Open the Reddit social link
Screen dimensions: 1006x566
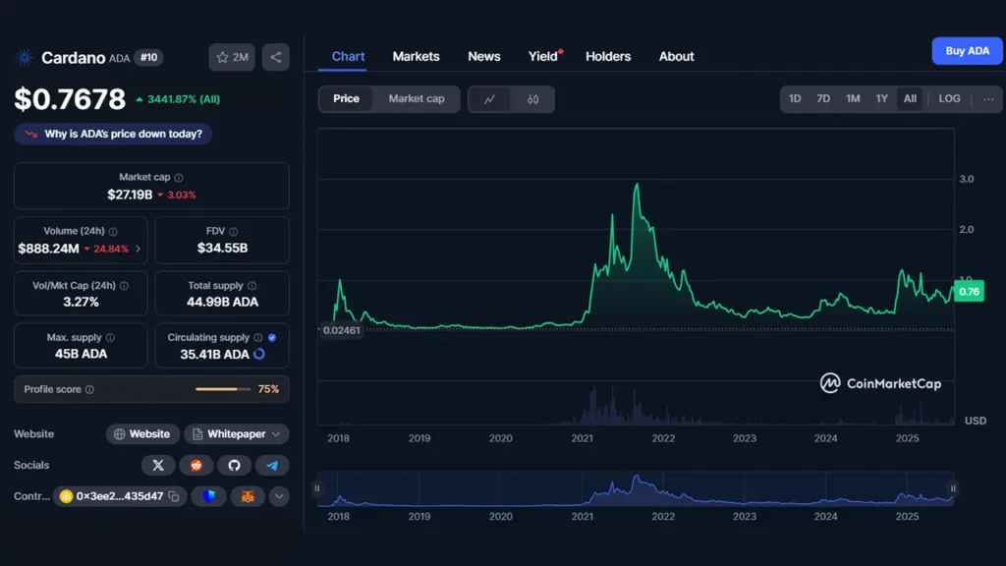(x=196, y=465)
